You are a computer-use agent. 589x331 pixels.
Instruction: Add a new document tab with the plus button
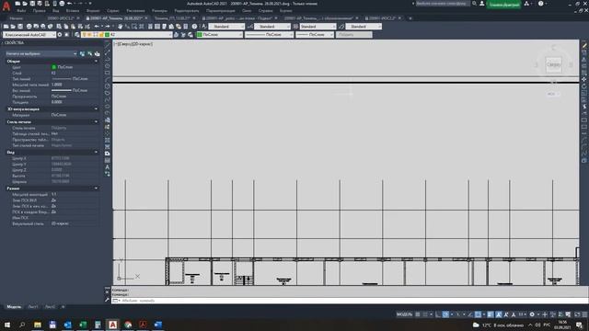click(410, 18)
